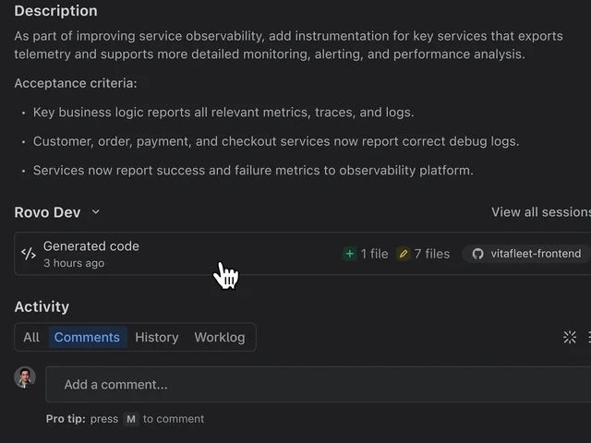Image resolution: width=591 pixels, height=443 pixels.
Task: Open View all sessions link
Action: click(x=540, y=212)
